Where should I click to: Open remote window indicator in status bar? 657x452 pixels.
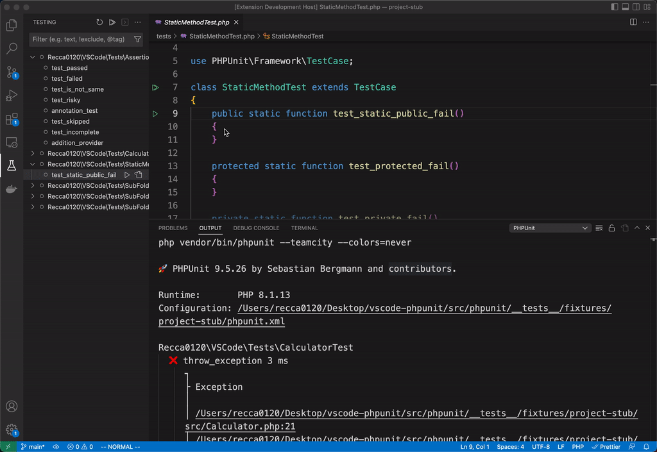(8, 447)
